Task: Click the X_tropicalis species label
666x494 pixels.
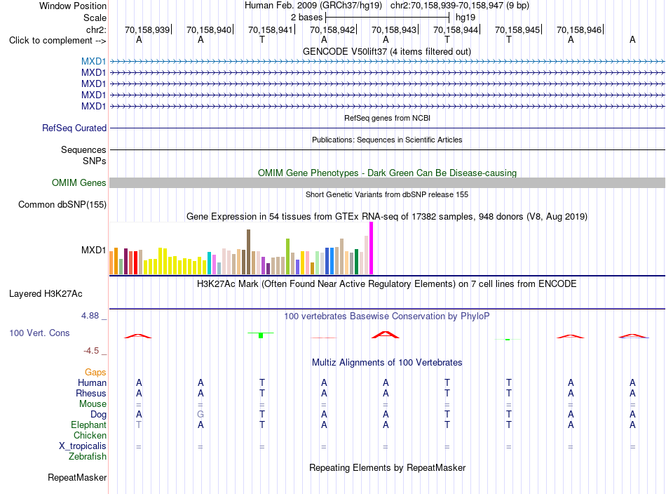Action: coord(83,446)
